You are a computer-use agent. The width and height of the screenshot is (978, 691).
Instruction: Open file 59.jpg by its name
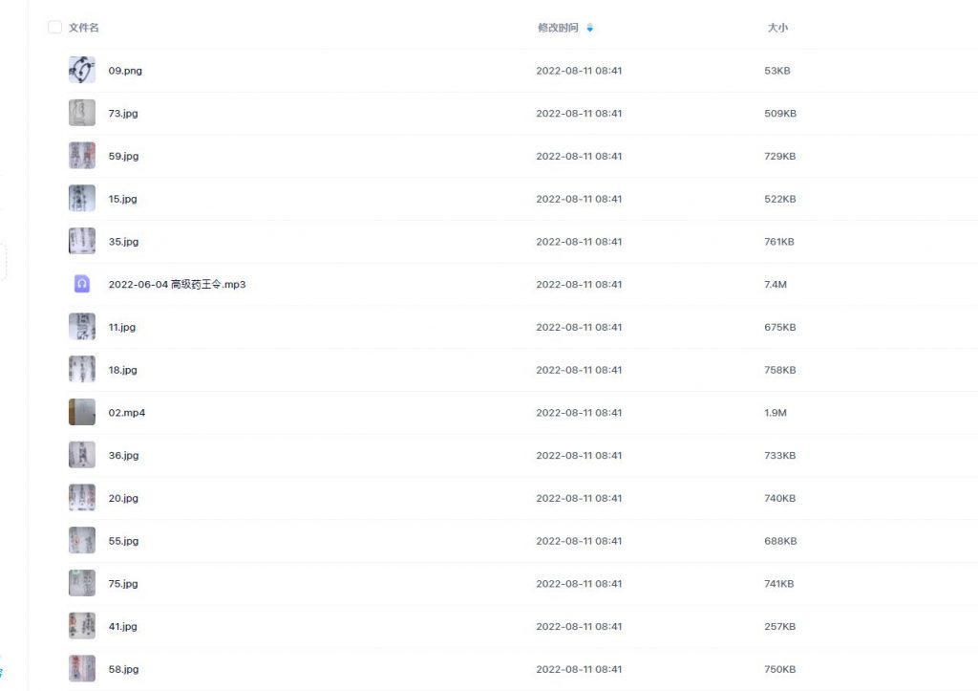(x=123, y=156)
